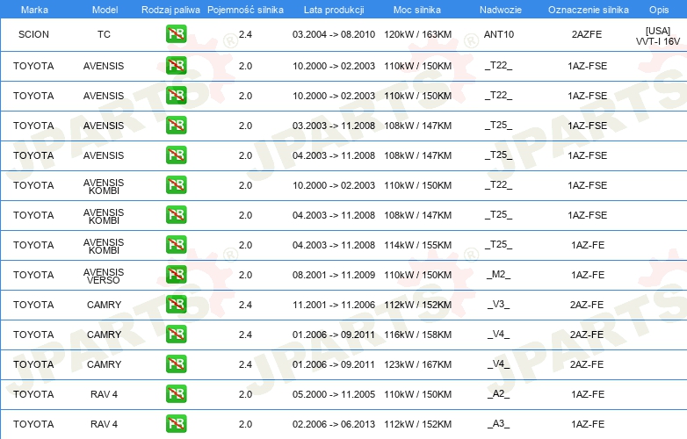Select the 116kW / 158KM power cell
687x439 pixels.
[417, 335]
